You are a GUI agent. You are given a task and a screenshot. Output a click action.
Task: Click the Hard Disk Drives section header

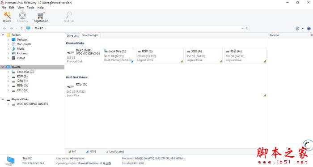click(x=76, y=77)
